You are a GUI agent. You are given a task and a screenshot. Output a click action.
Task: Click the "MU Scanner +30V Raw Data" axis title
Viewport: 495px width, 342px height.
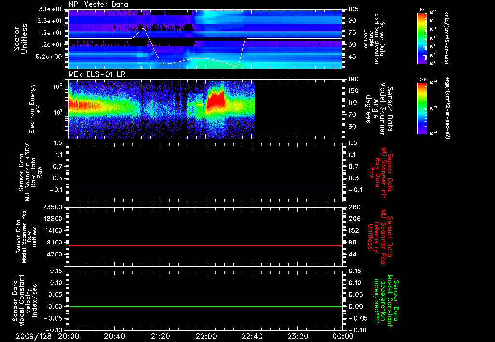(x=30, y=172)
